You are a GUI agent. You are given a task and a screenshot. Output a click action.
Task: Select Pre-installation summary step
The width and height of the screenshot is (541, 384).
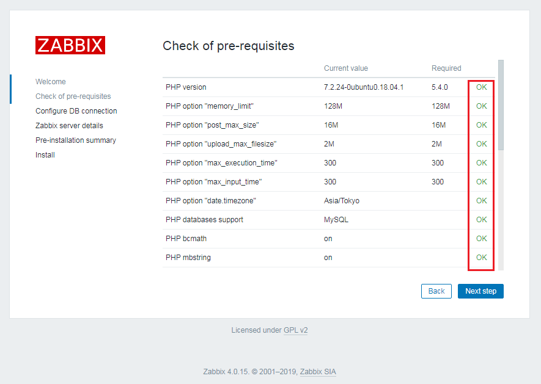pyautogui.click(x=75, y=140)
